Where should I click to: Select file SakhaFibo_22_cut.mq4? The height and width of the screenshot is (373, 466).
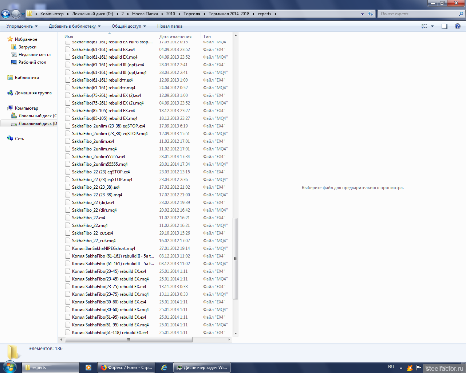[94, 241]
